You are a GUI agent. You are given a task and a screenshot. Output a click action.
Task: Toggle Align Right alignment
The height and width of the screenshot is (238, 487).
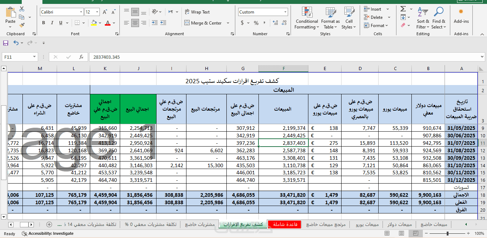pos(143,23)
